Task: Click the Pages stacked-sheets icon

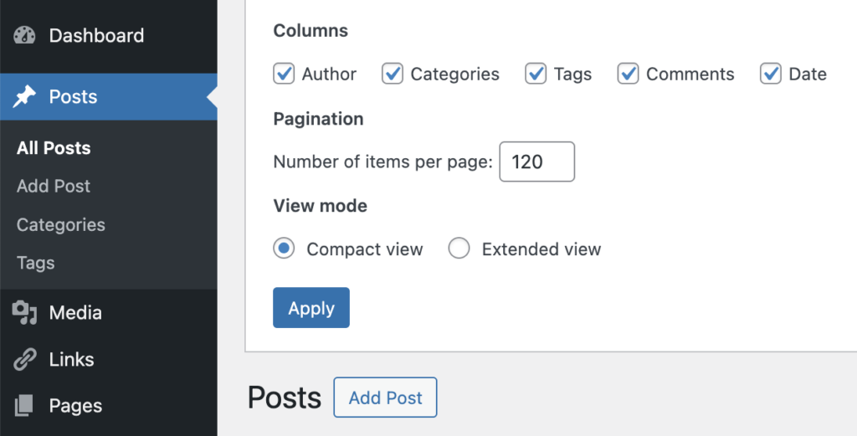Action: [x=25, y=406]
